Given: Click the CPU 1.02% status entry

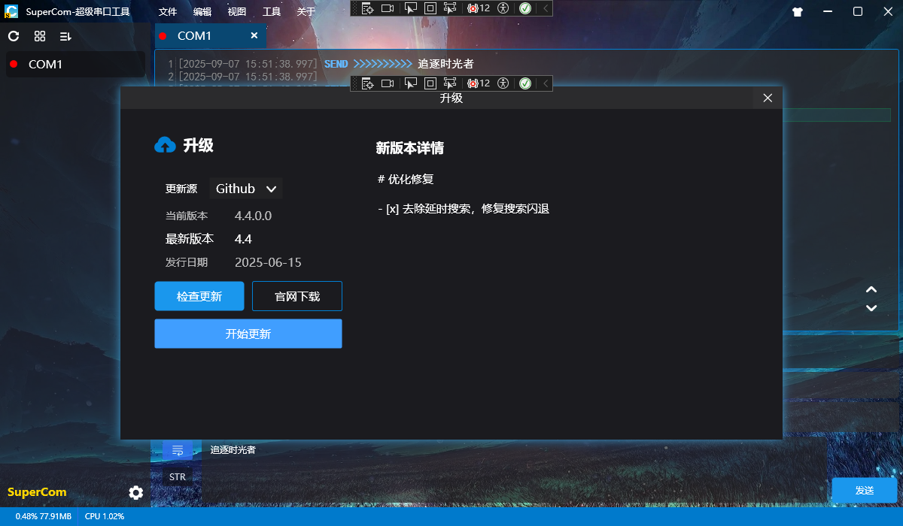Looking at the screenshot, I should point(105,517).
